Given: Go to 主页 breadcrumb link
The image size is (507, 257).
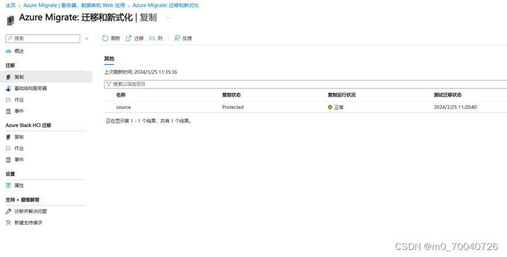Looking at the screenshot, I should (x=11, y=5).
